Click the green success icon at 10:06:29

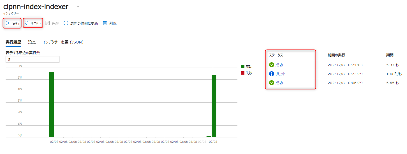click(271, 83)
